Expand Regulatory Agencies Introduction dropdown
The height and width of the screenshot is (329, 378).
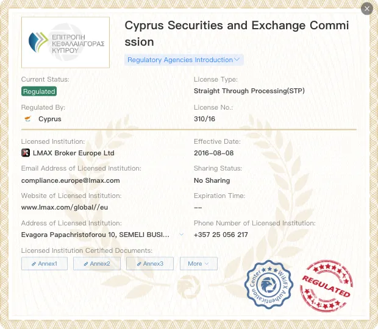point(184,60)
